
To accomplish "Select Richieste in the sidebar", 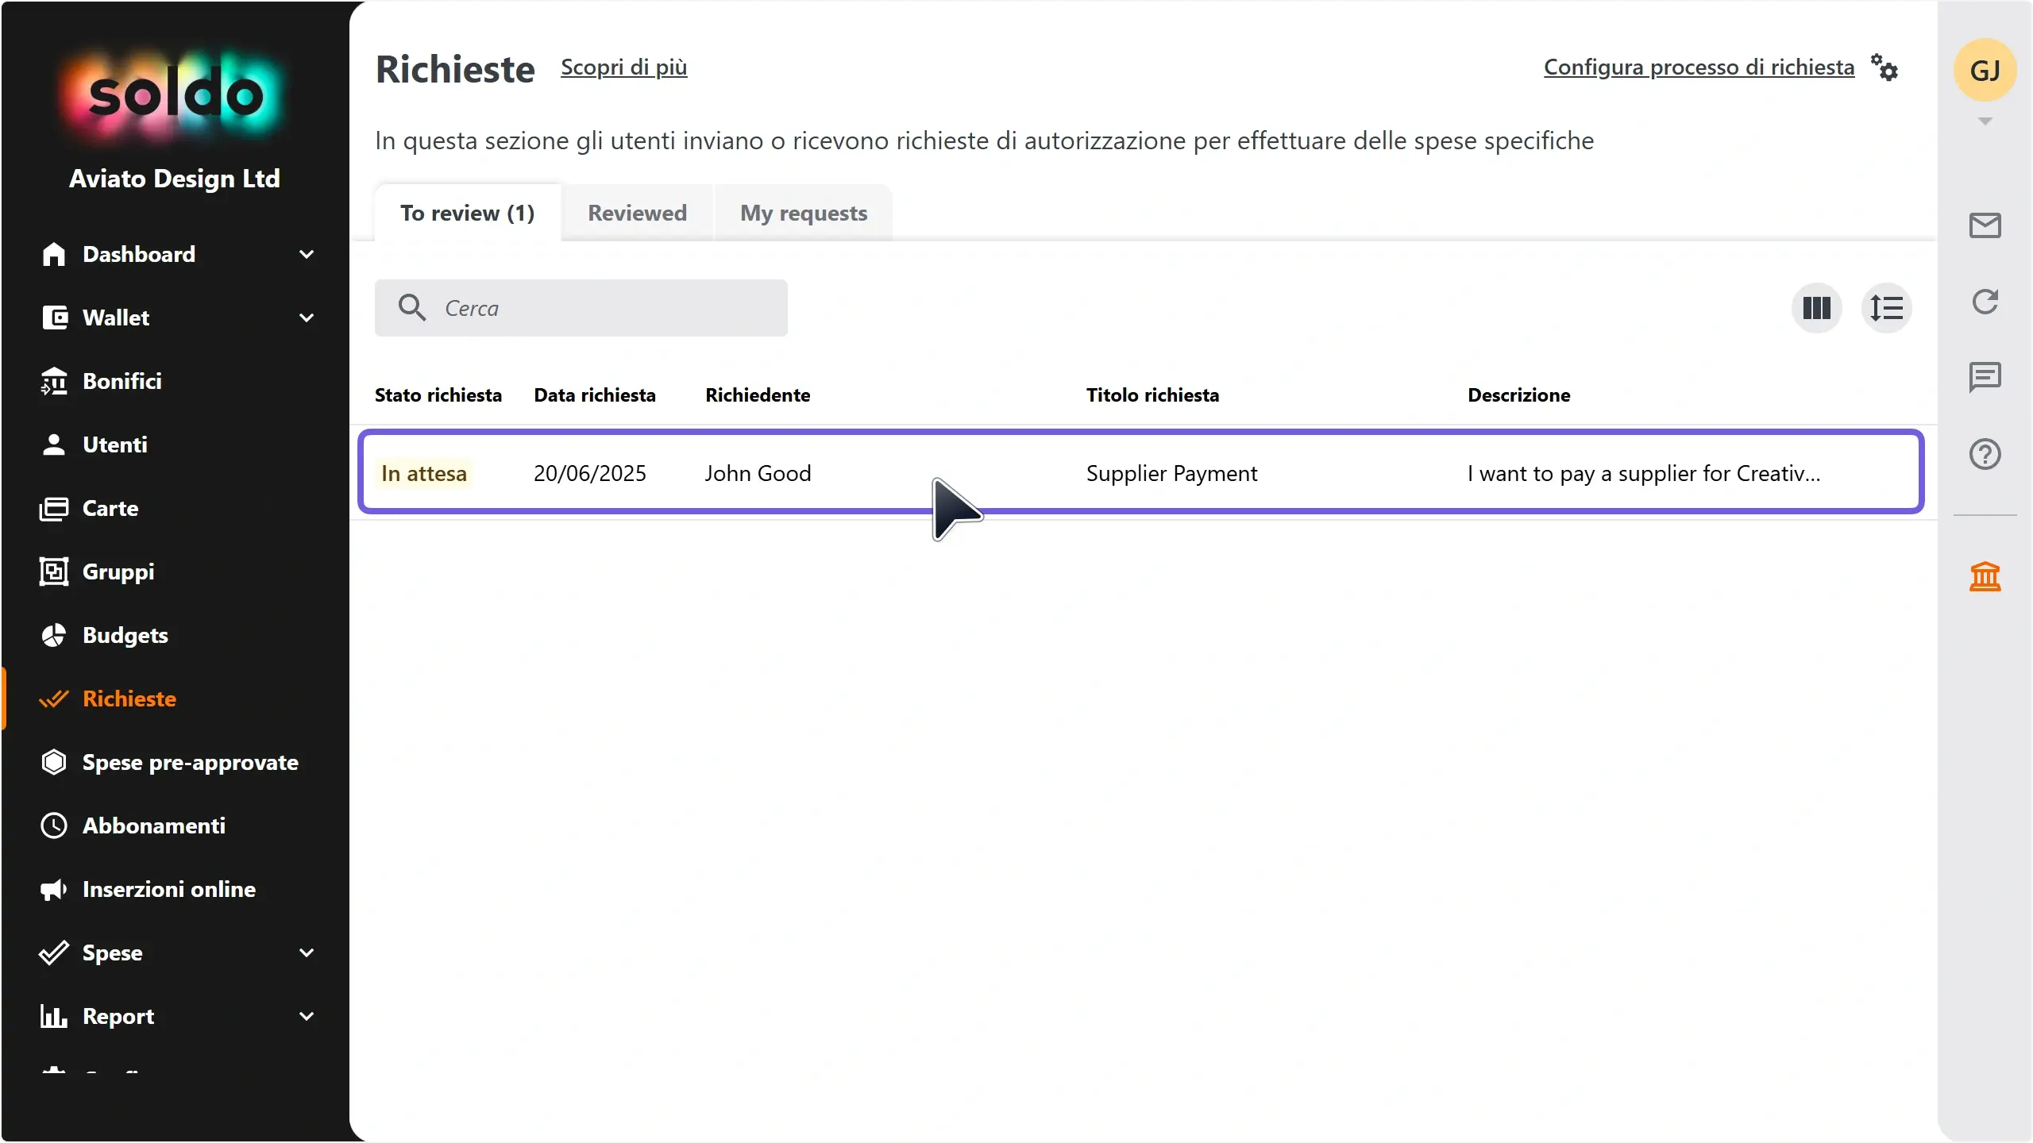I will click(x=129, y=698).
